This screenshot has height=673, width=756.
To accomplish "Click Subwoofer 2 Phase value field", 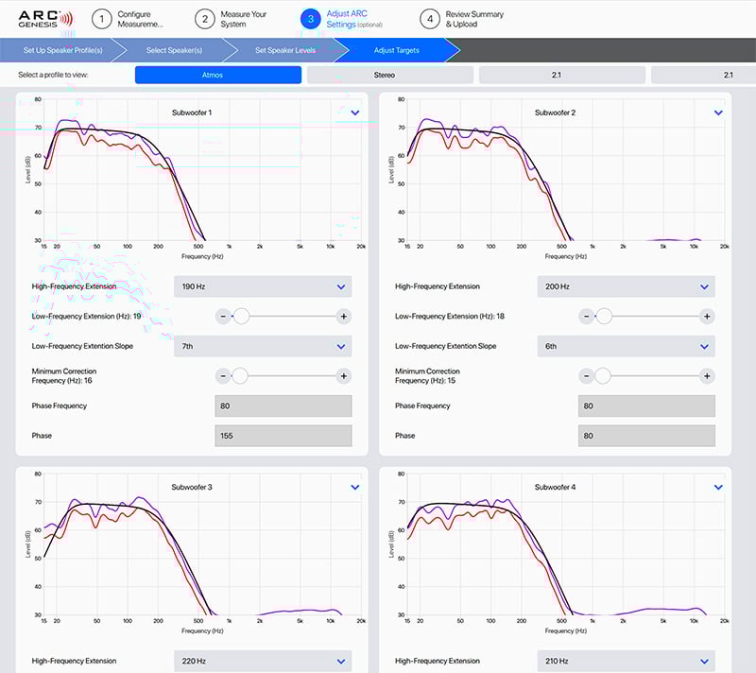I will (646, 436).
